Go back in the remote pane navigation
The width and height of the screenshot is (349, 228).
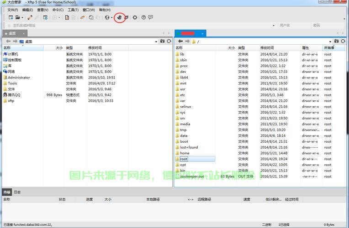180,41
